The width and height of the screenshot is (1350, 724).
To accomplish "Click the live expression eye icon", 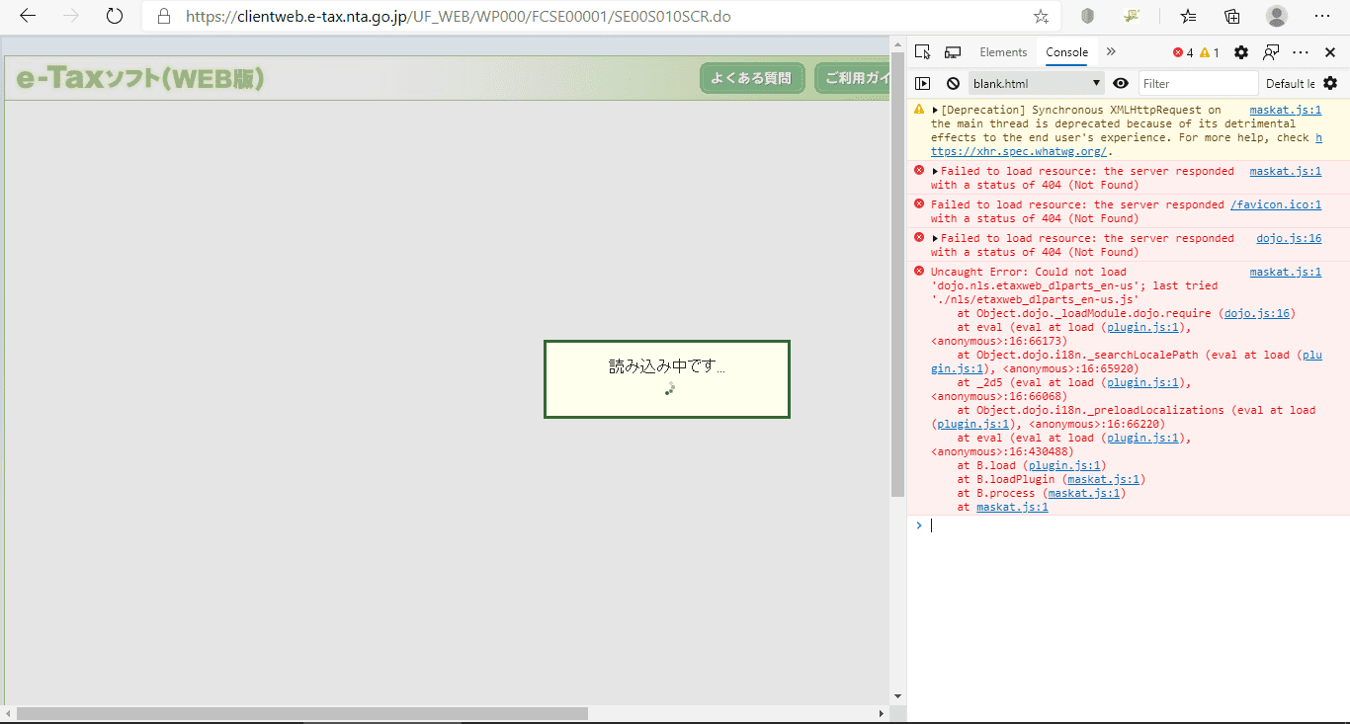I will (1121, 83).
